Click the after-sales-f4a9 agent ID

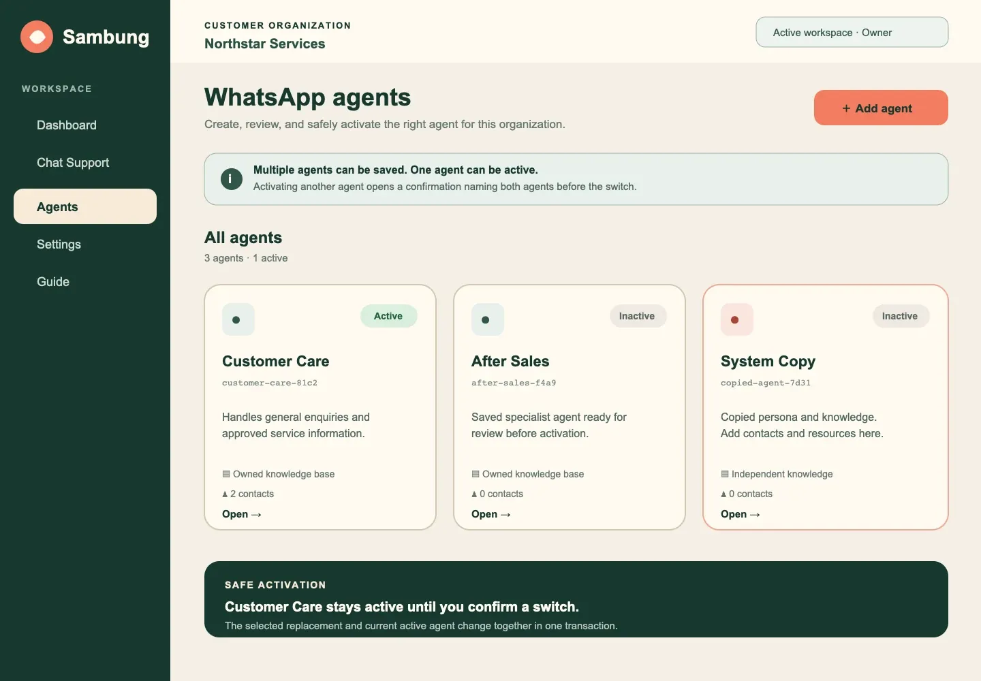pyautogui.click(x=514, y=383)
